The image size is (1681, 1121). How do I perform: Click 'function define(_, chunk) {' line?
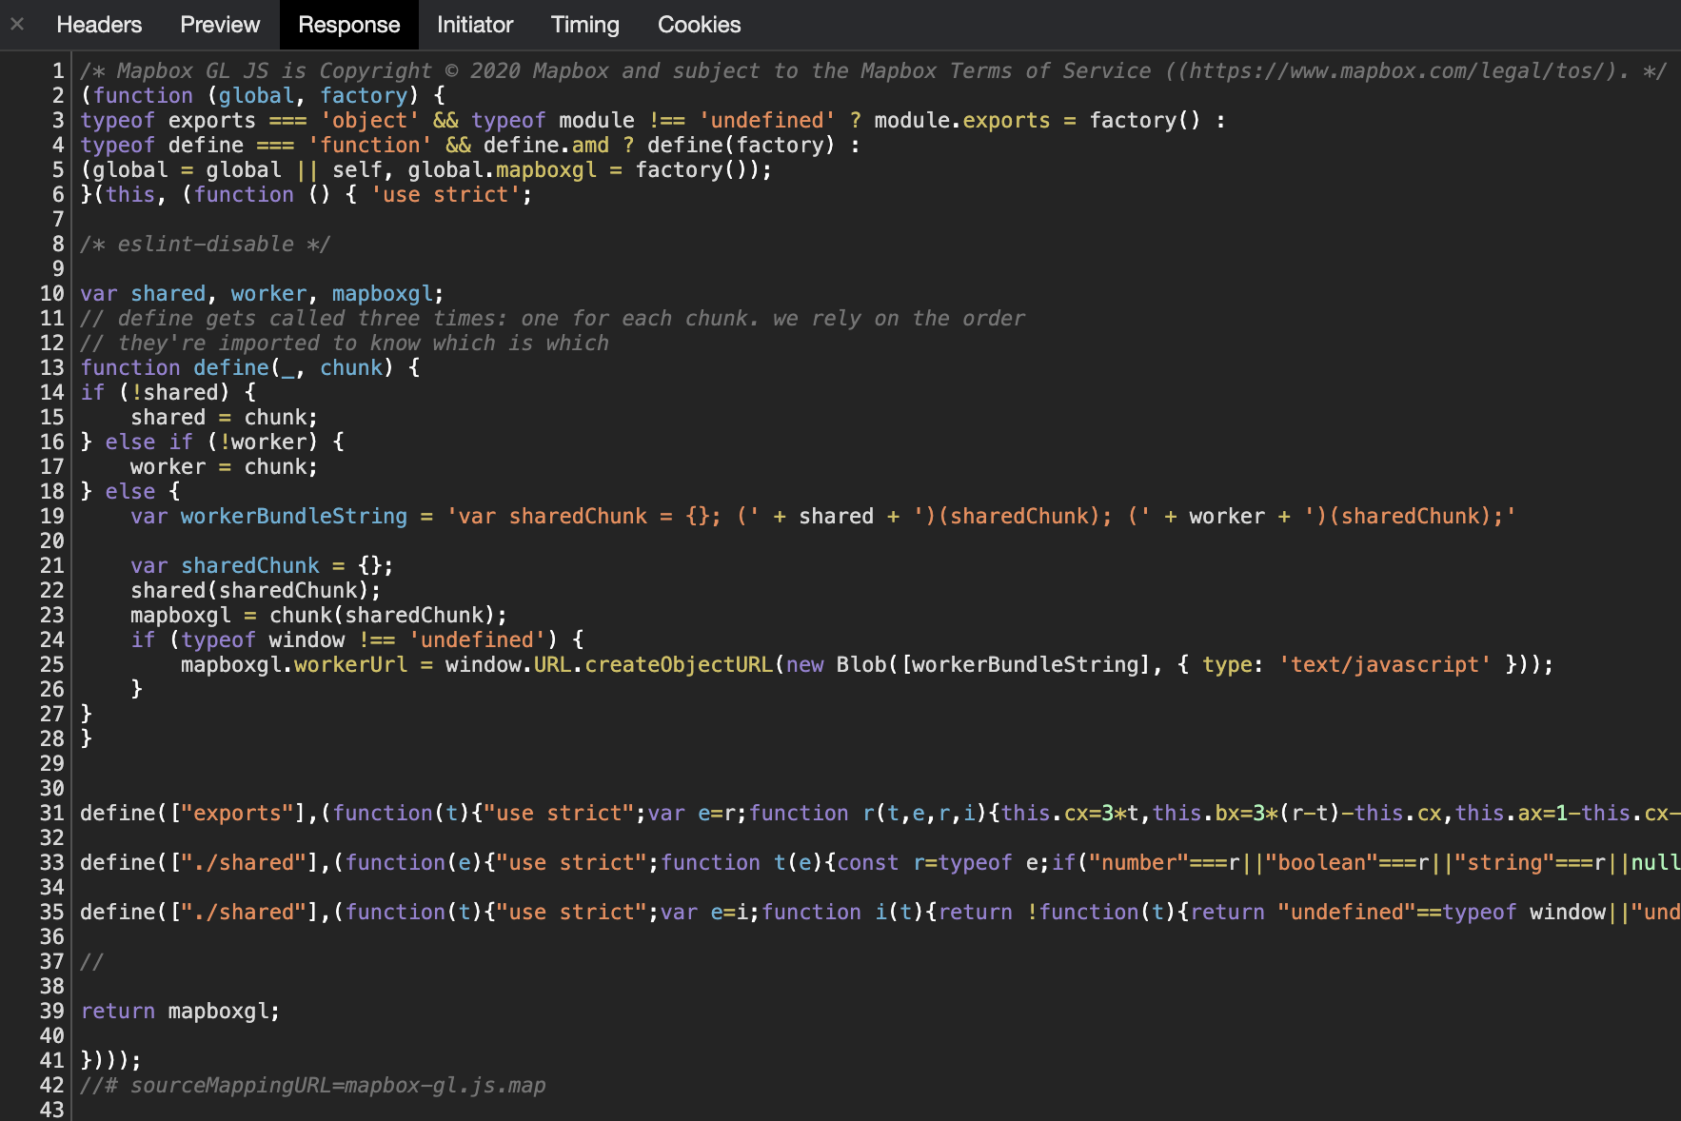tap(249, 368)
